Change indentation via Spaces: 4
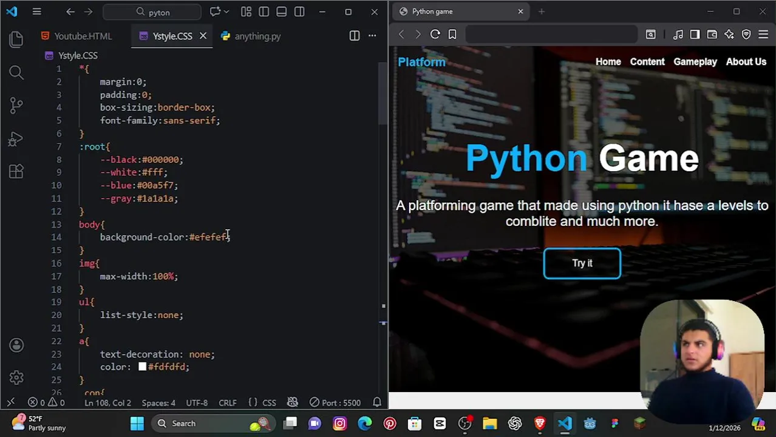The width and height of the screenshot is (776, 437). [158, 402]
